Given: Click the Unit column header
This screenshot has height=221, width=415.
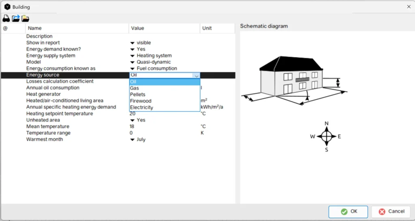Looking at the screenshot, I should point(217,28).
